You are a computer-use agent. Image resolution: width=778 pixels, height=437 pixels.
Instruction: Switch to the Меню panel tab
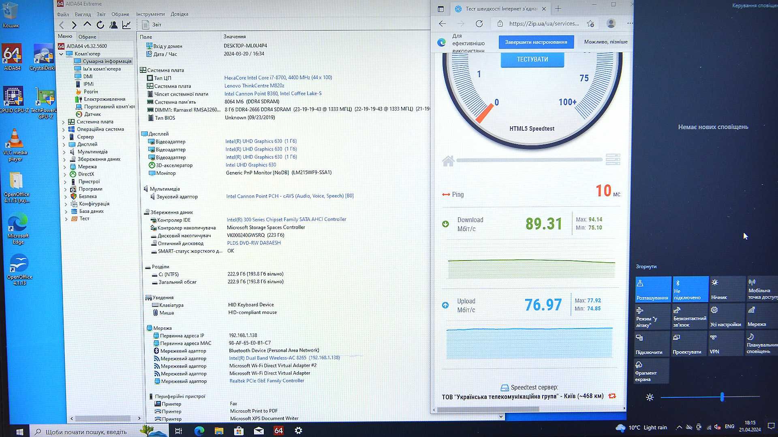[65, 36]
